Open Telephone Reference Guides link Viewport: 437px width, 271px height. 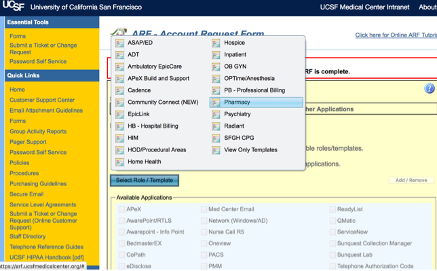point(47,247)
